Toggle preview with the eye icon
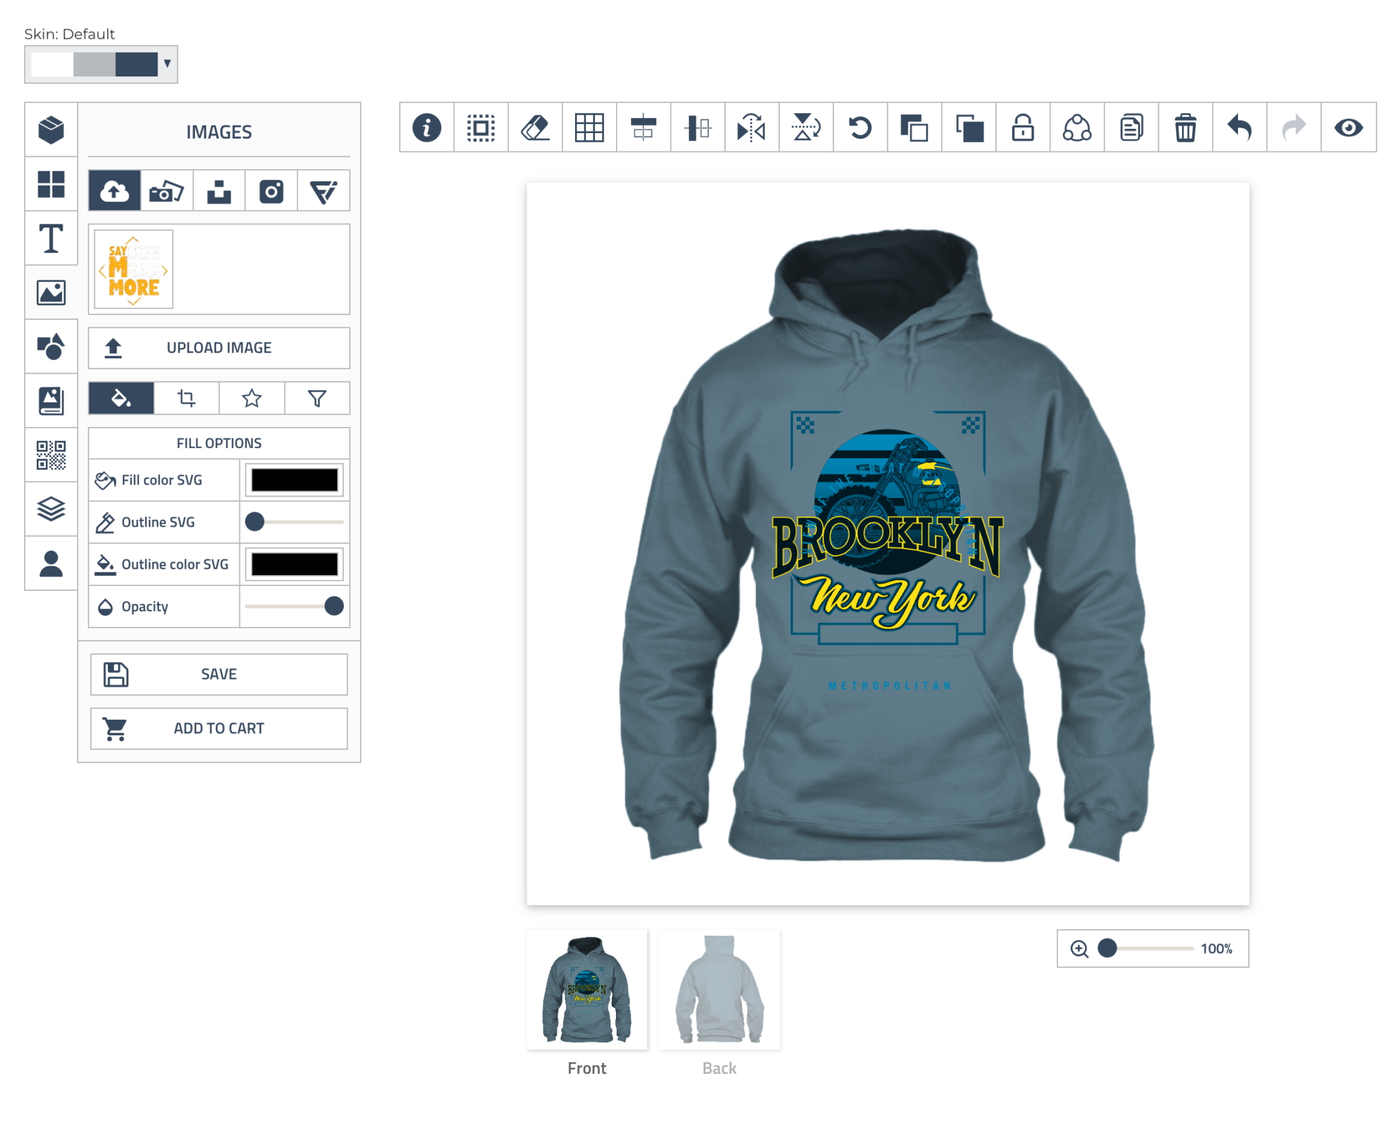Image resolution: width=1397 pixels, height=1131 pixels. 1348,128
